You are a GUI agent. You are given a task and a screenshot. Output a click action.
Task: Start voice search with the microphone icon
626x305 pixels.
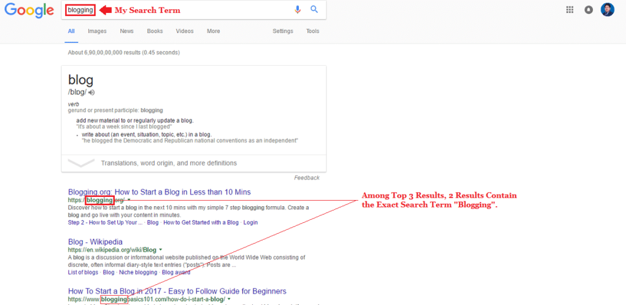point(298,10)
